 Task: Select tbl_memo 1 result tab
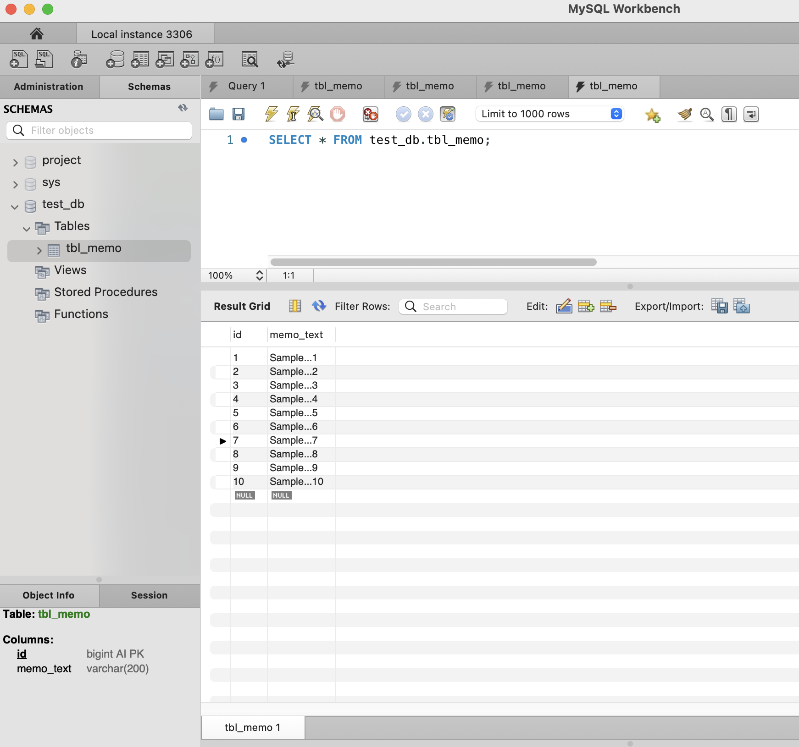[x=253, y=727]
